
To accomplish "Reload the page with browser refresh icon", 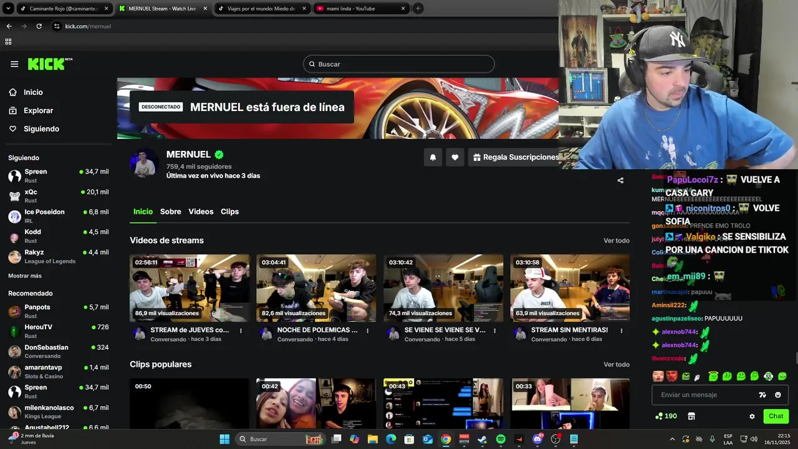I will (39, 26).
